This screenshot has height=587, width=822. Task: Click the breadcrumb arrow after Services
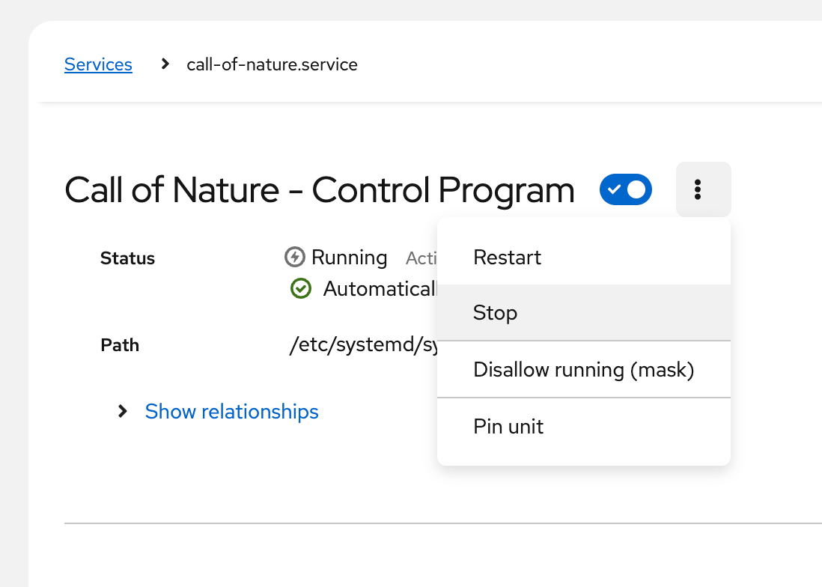165,64
